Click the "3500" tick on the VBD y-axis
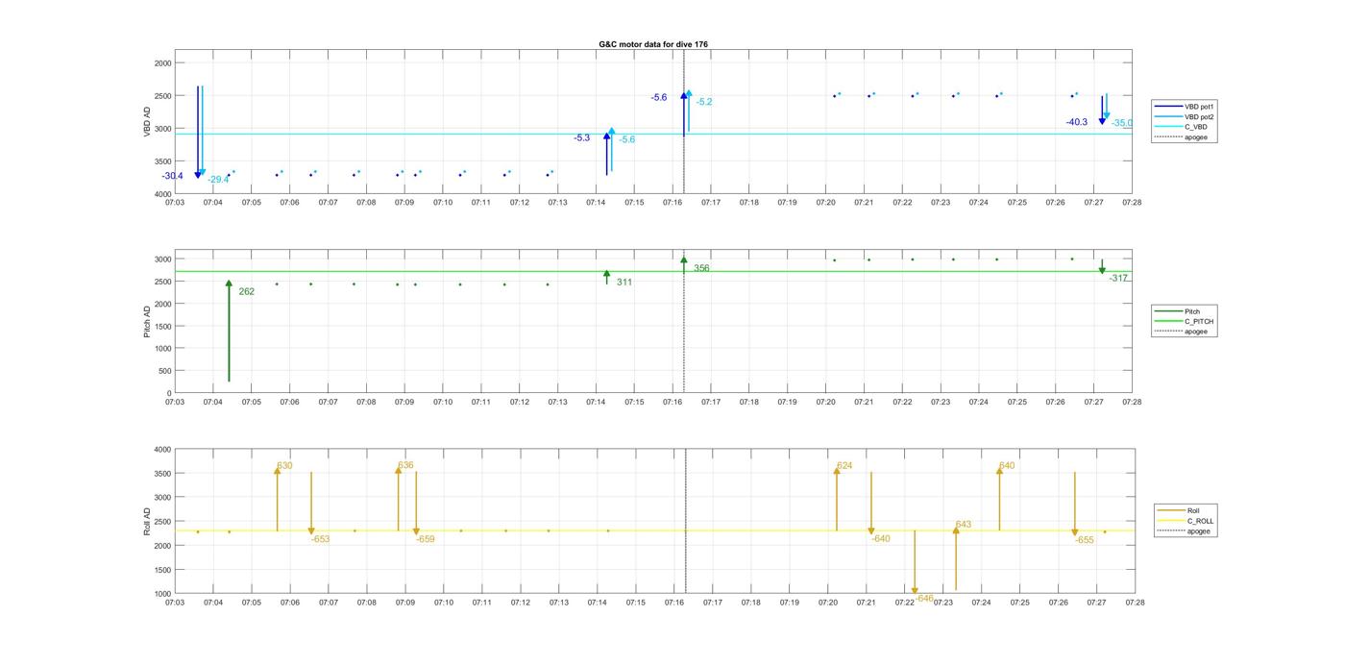The height and width of the screenshot is (666, 1345). click(x=162, y=161)
